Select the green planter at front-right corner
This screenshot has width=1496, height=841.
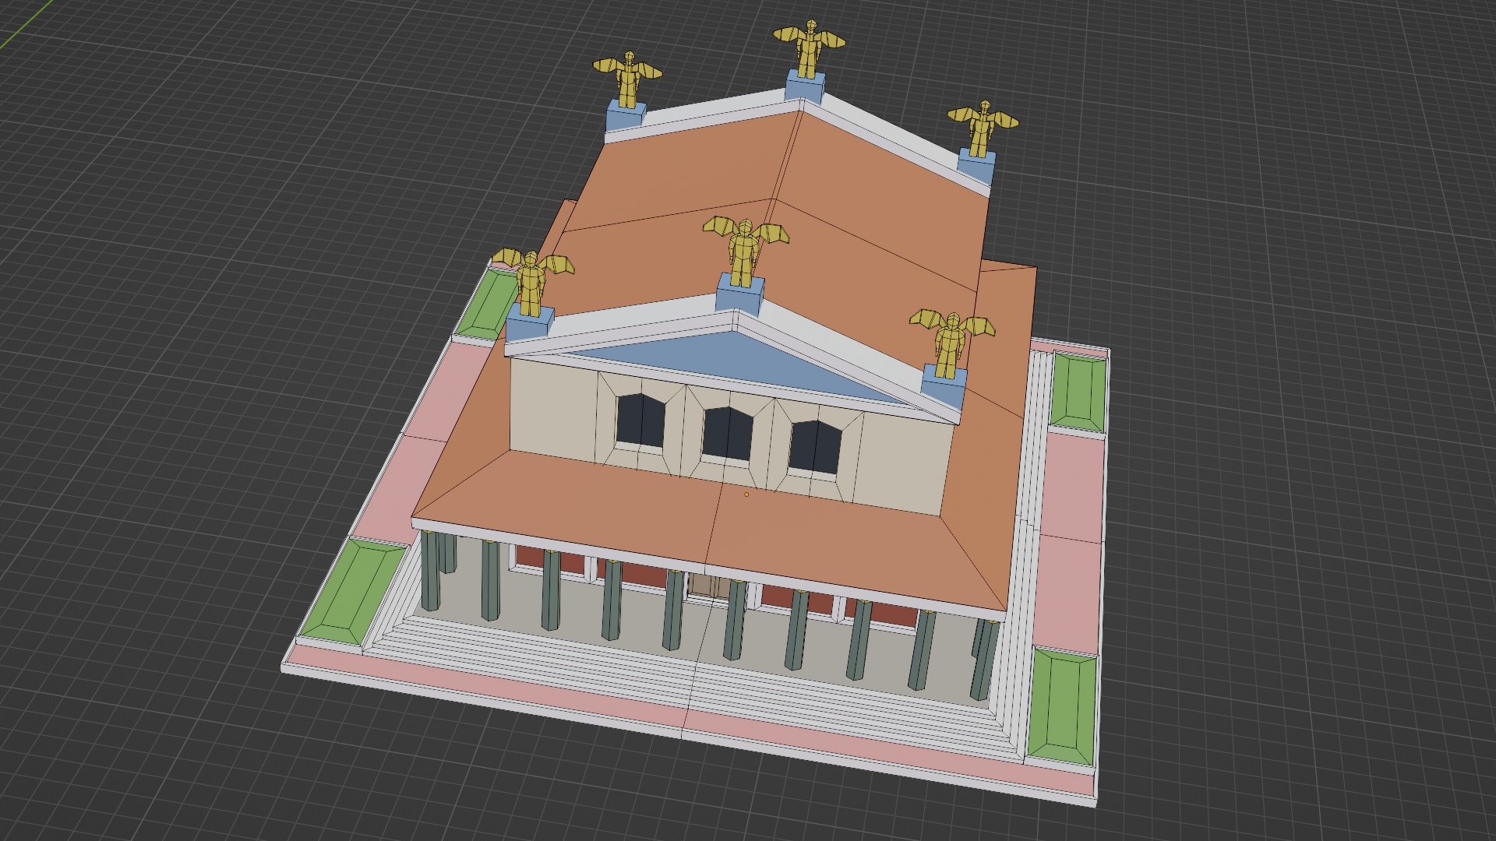(1063, 706)
